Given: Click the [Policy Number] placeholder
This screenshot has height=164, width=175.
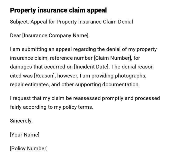Looking at the screenshot, I should coord(29,148).
